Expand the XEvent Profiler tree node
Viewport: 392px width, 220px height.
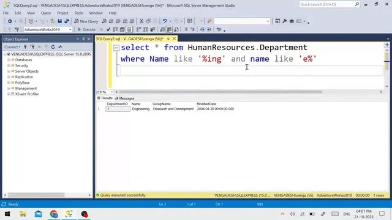pyautogui.click(x=9, y=94)
